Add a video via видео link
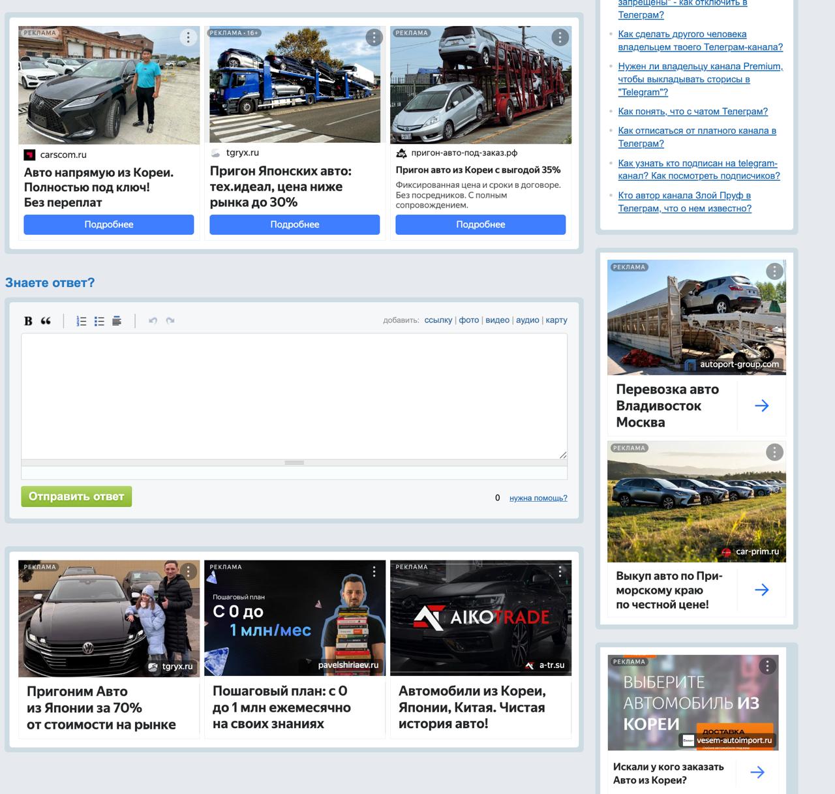This screenshot has width=835, height=794. point(497,320)
